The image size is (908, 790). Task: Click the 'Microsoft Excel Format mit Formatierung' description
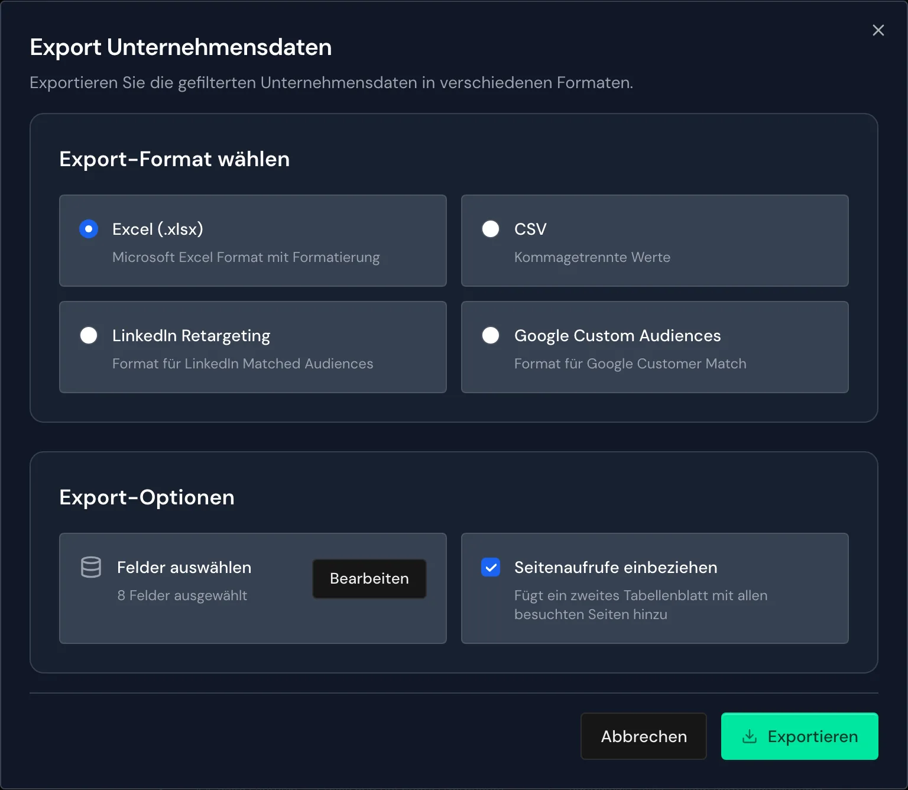[246, 257]
